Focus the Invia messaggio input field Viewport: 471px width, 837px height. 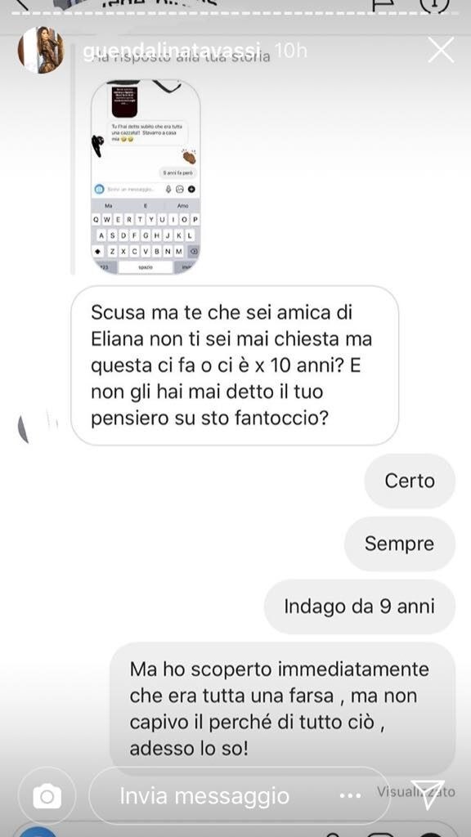pos(240,796)
